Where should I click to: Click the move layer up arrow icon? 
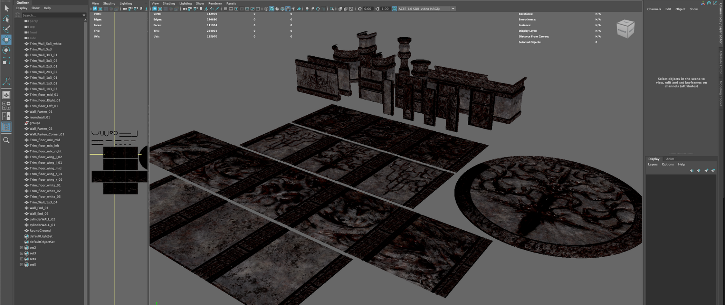691,170
